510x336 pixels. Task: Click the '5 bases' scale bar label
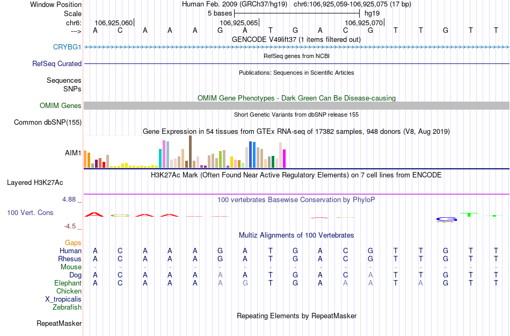[x=220, y=13]
